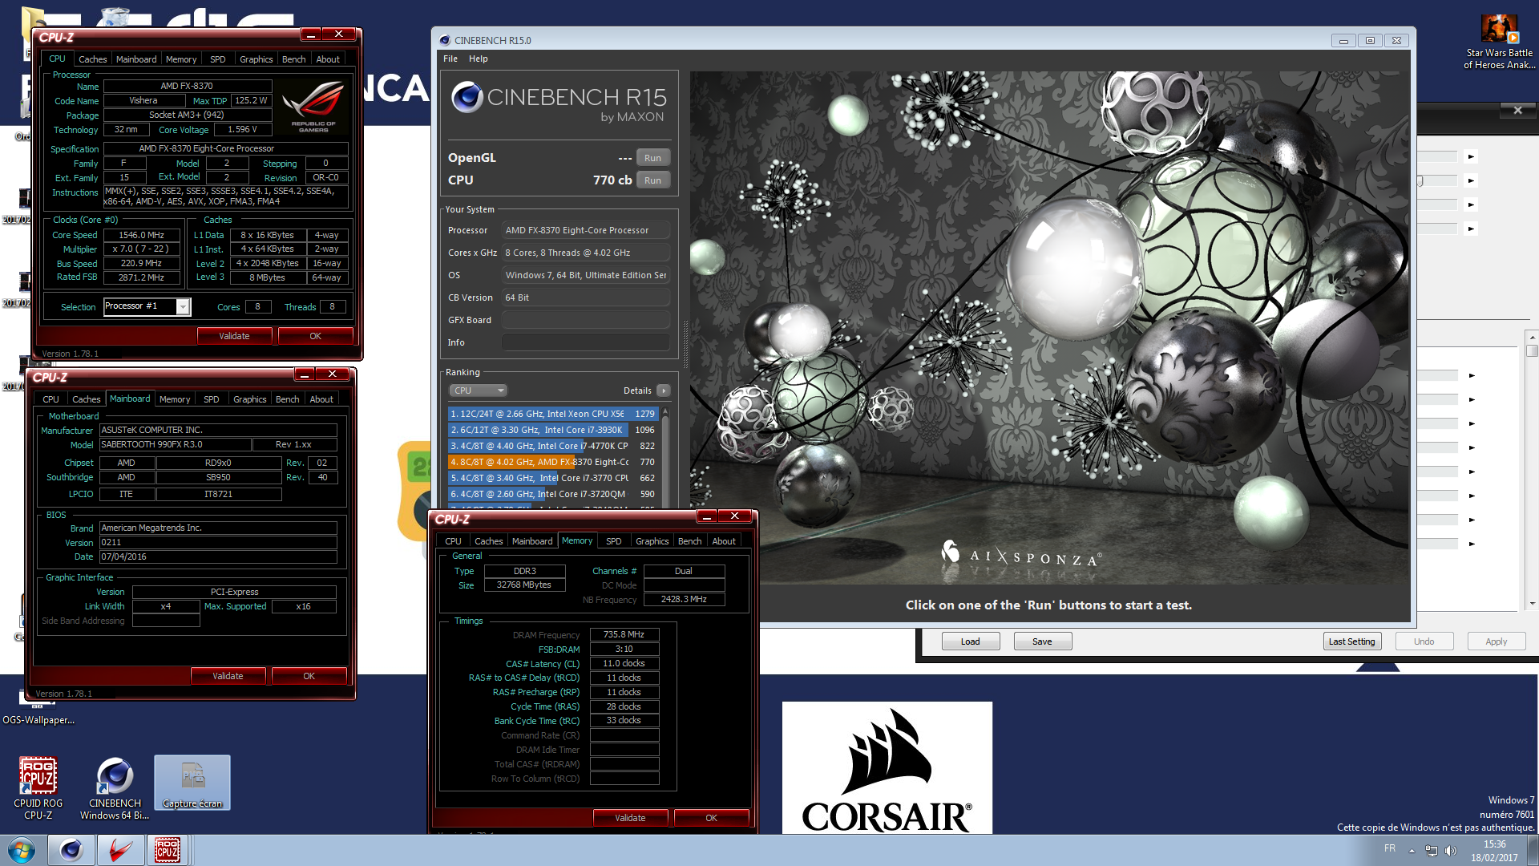1539x866 pixels.
Task: Click the topmost arrow button in the background settings panel
Action: 1471,156
